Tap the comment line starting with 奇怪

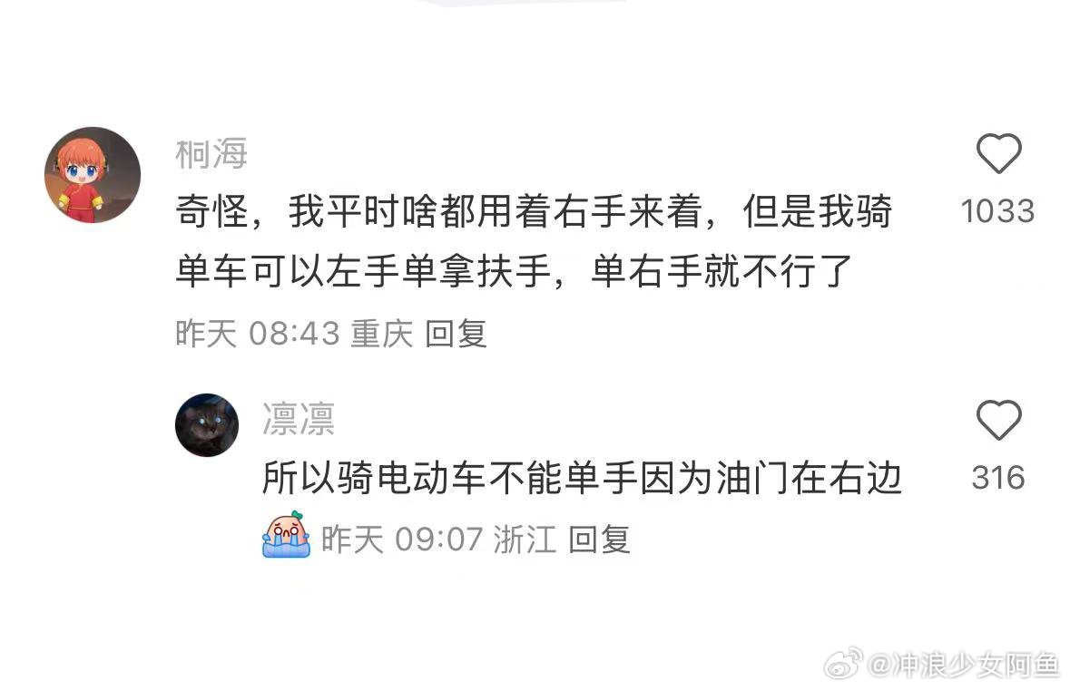(x=534, y=211)
